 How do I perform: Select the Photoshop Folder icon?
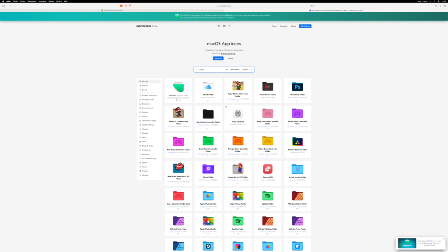pos(297,86)
